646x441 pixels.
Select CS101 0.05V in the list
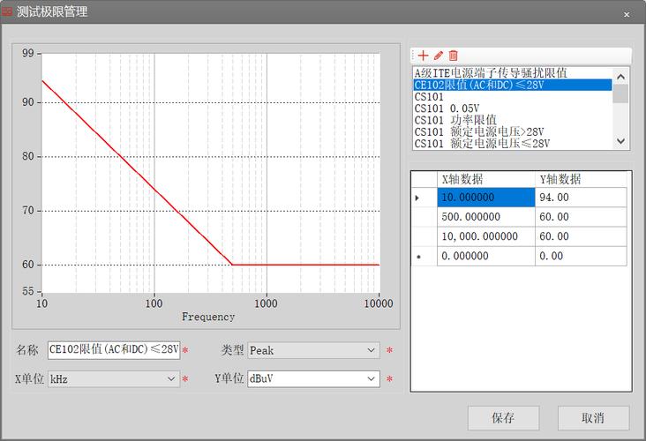[512, 108]
